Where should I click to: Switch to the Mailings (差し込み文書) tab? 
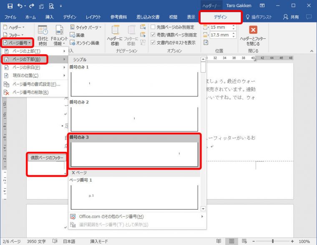click(148, 17)
